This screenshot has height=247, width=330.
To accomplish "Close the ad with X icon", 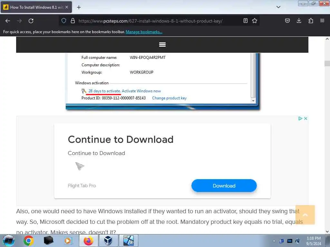I will (306, 118).
